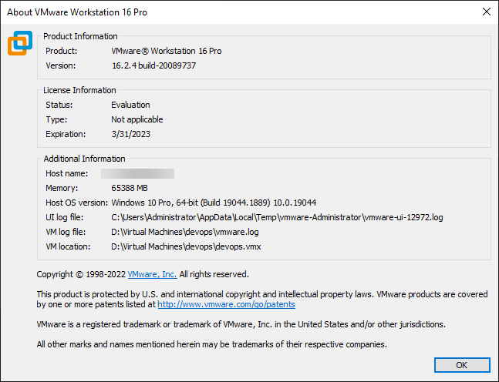Open the VMware, Inc. link
The image size is (499, 382).
click(x=152, y=274)
